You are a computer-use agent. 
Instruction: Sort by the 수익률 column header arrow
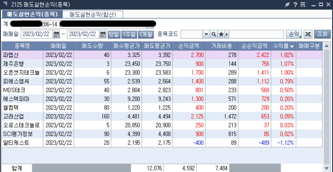[x=292, y=46]
